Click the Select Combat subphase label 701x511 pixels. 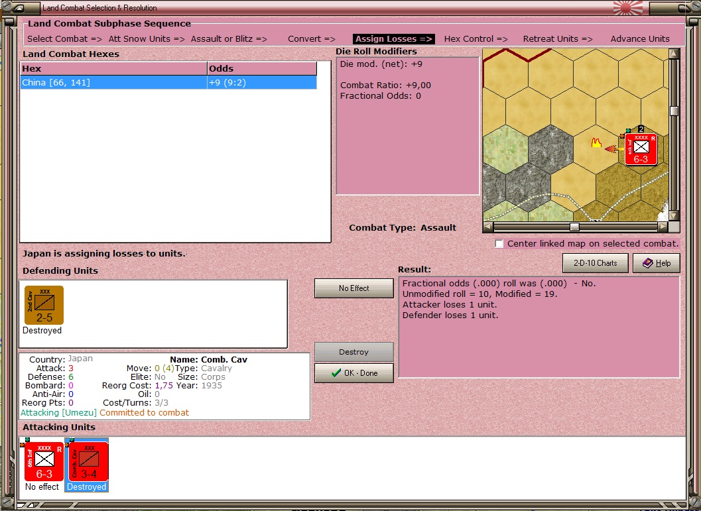click(x=64, y=39)
